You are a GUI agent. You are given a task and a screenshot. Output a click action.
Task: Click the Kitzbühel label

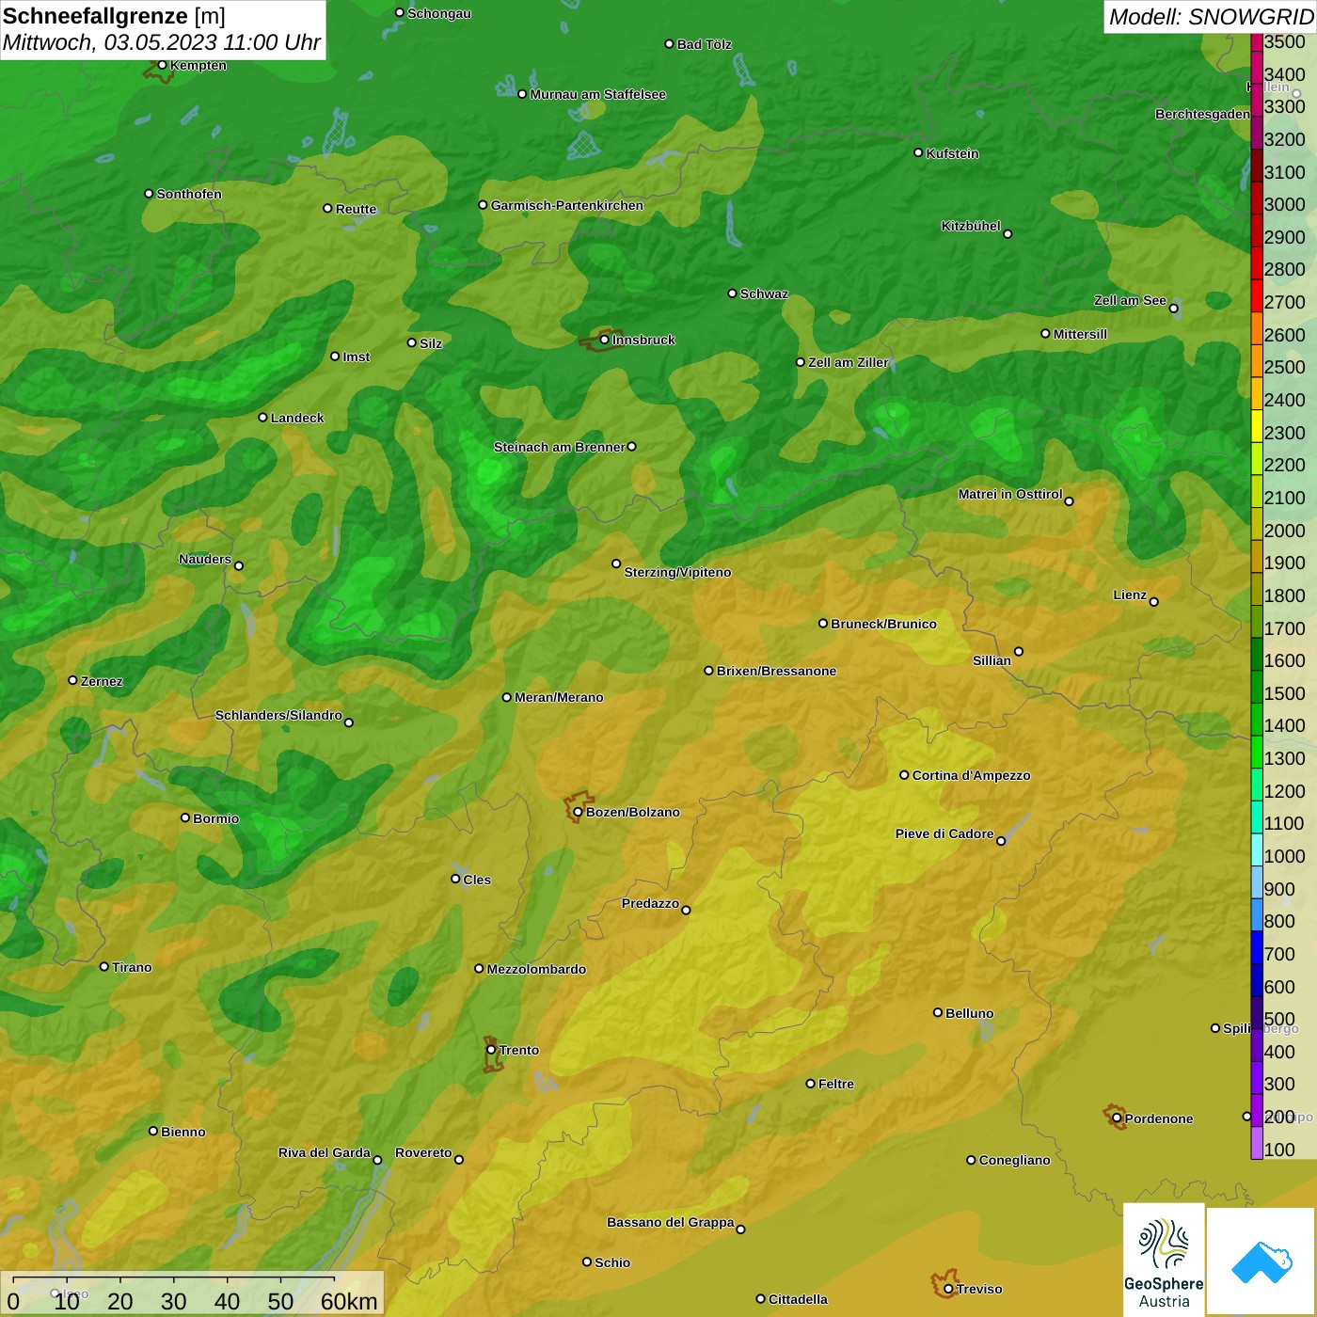click(x=971, y=226)
